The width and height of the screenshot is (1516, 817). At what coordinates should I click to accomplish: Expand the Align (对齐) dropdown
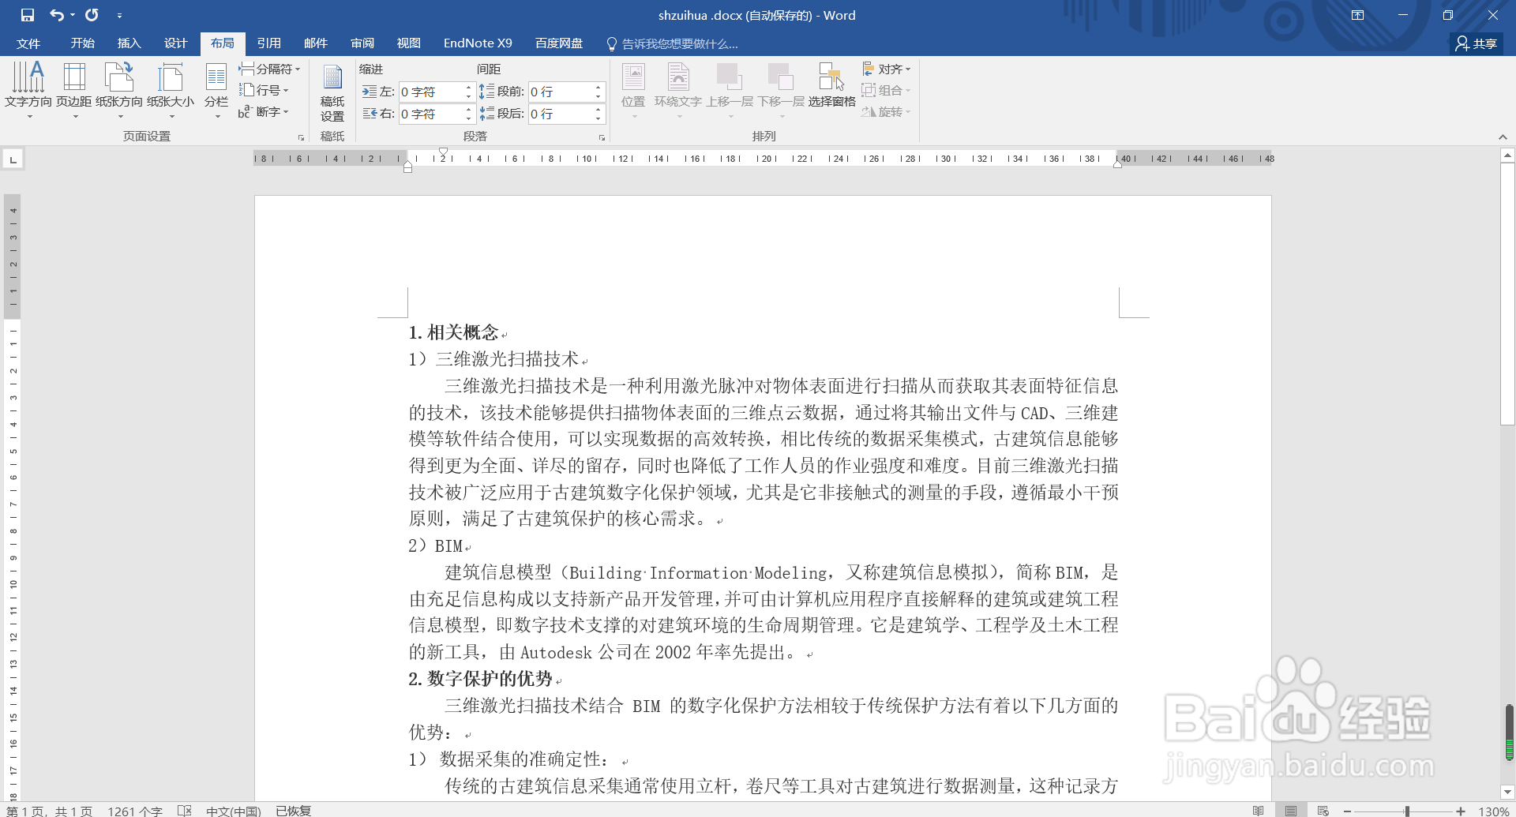coord(887,69)
